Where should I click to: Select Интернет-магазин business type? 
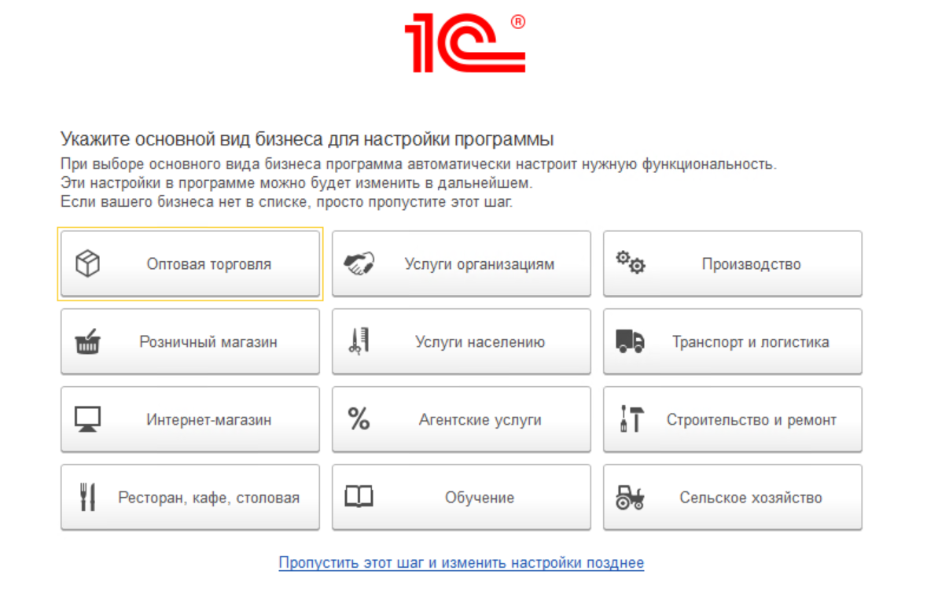tap(208, 420)
